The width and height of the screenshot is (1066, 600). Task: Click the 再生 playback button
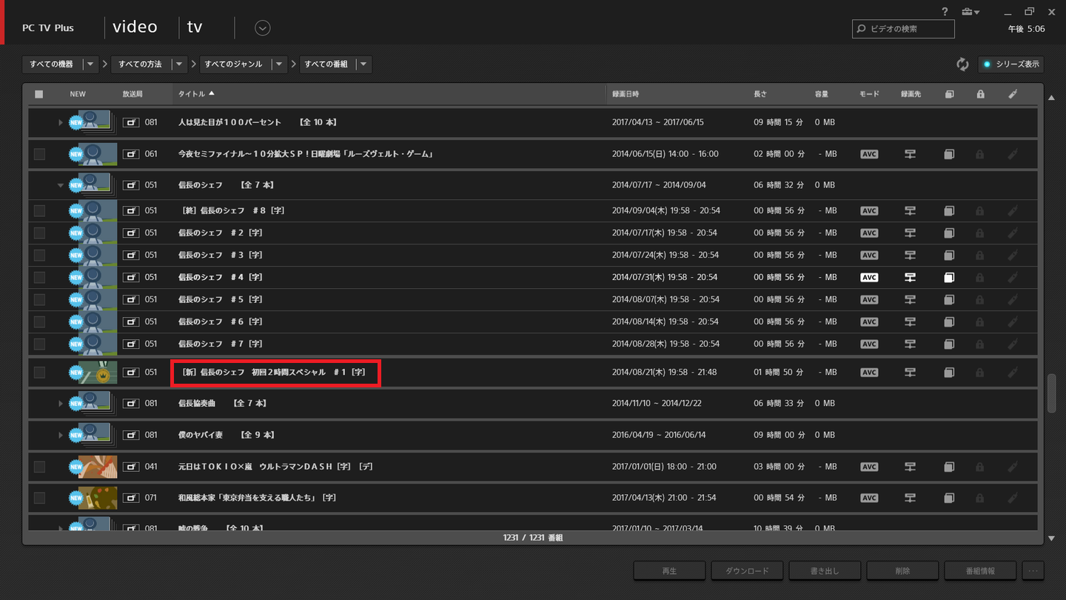tap(668, 570)
